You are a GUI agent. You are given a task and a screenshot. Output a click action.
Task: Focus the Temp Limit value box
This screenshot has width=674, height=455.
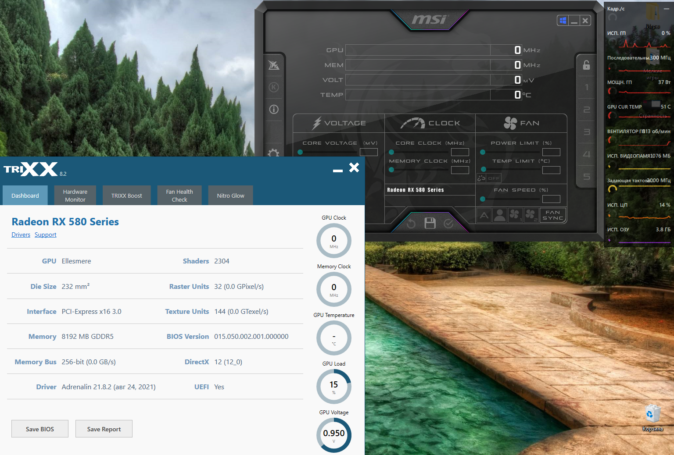pos(551,170)
